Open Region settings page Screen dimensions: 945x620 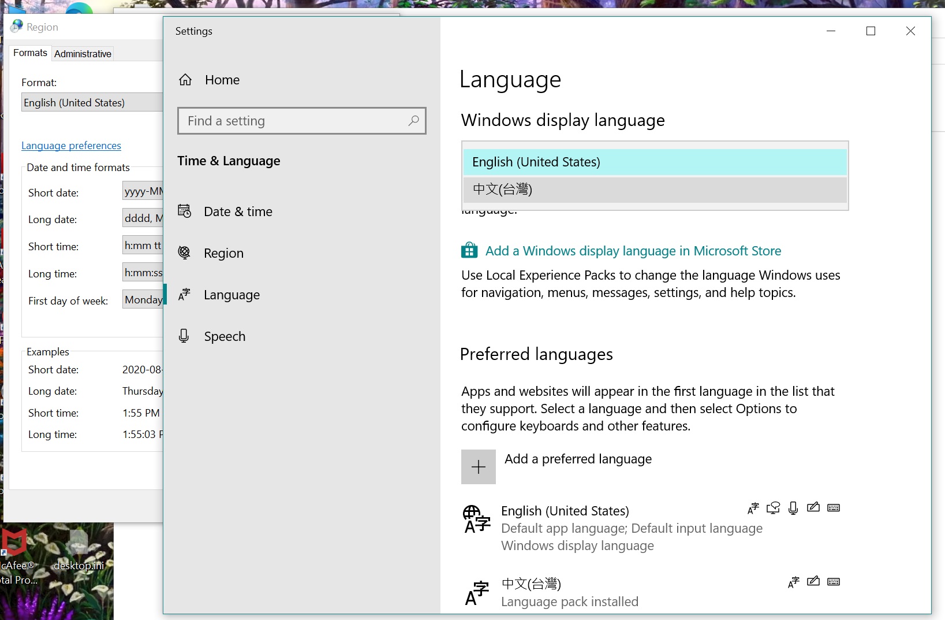click(x=223, y=253)
